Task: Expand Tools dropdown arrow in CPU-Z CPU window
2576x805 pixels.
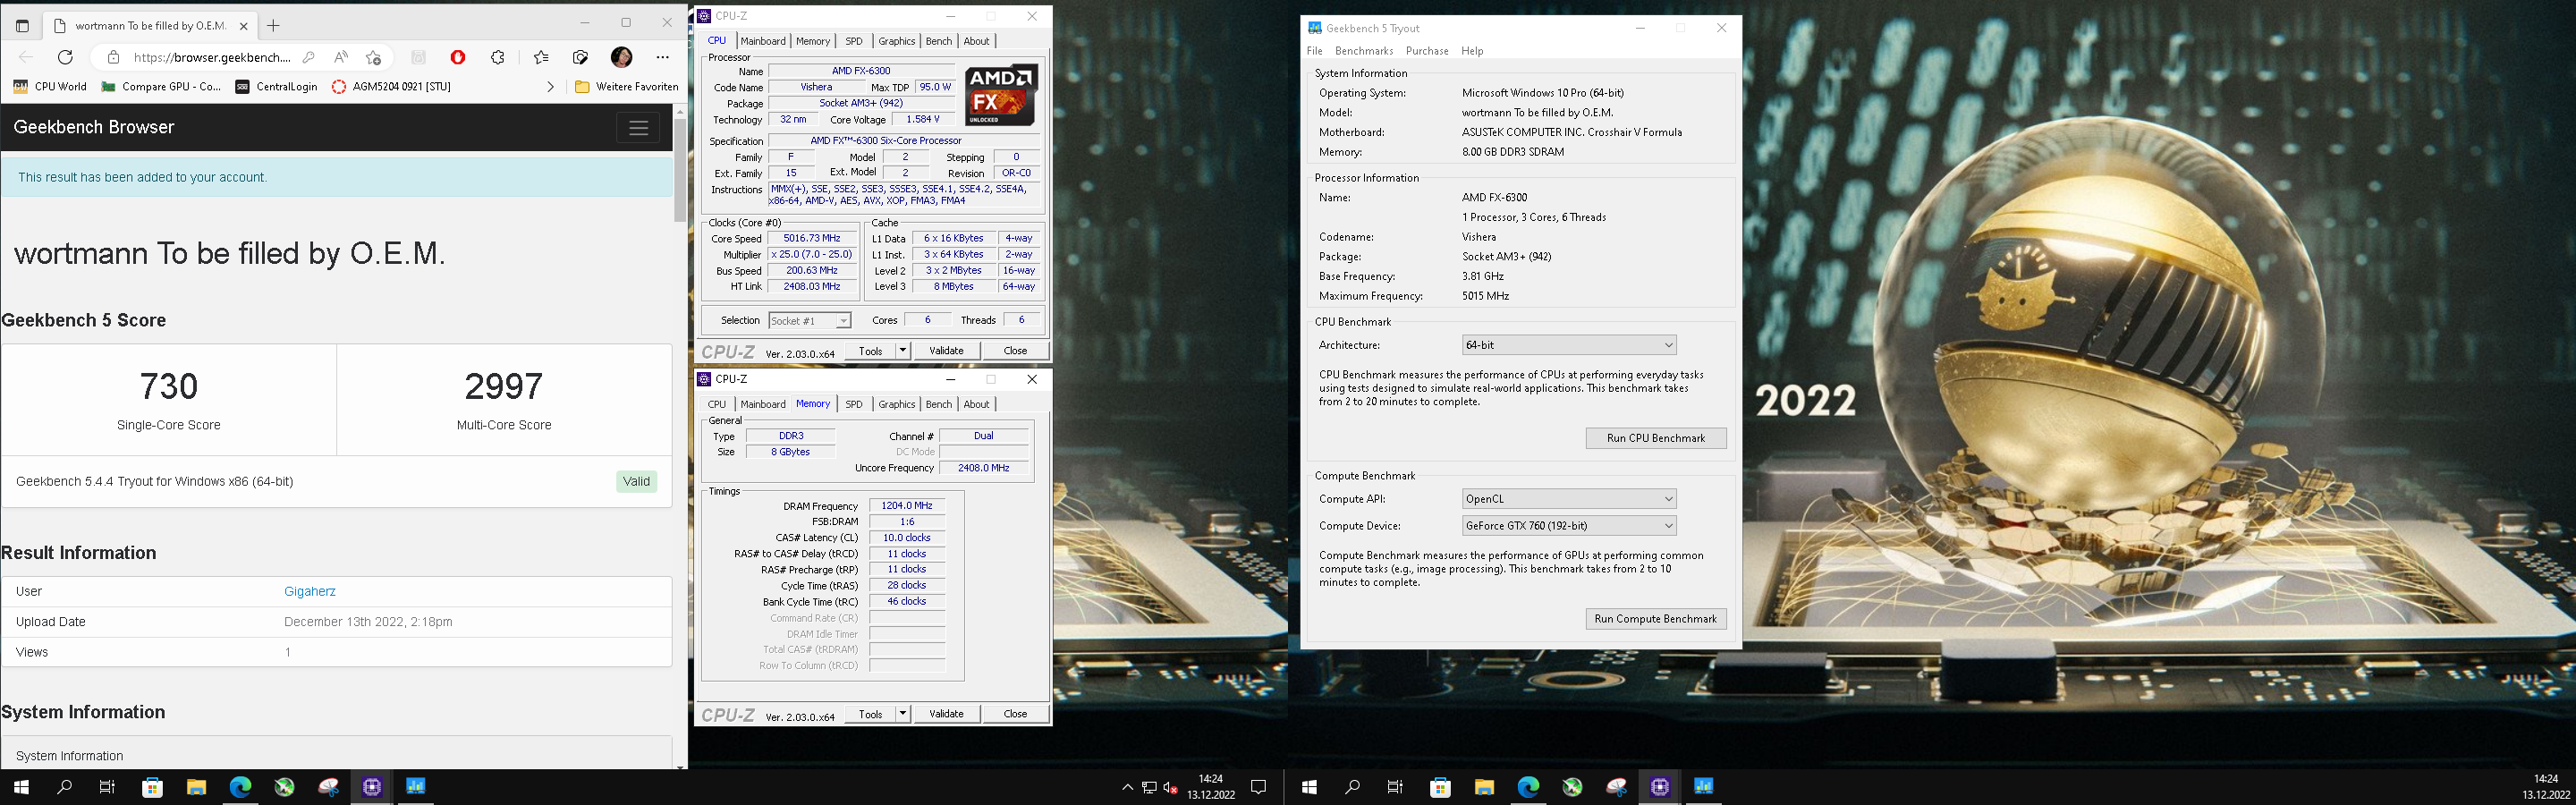Action: 903,351
